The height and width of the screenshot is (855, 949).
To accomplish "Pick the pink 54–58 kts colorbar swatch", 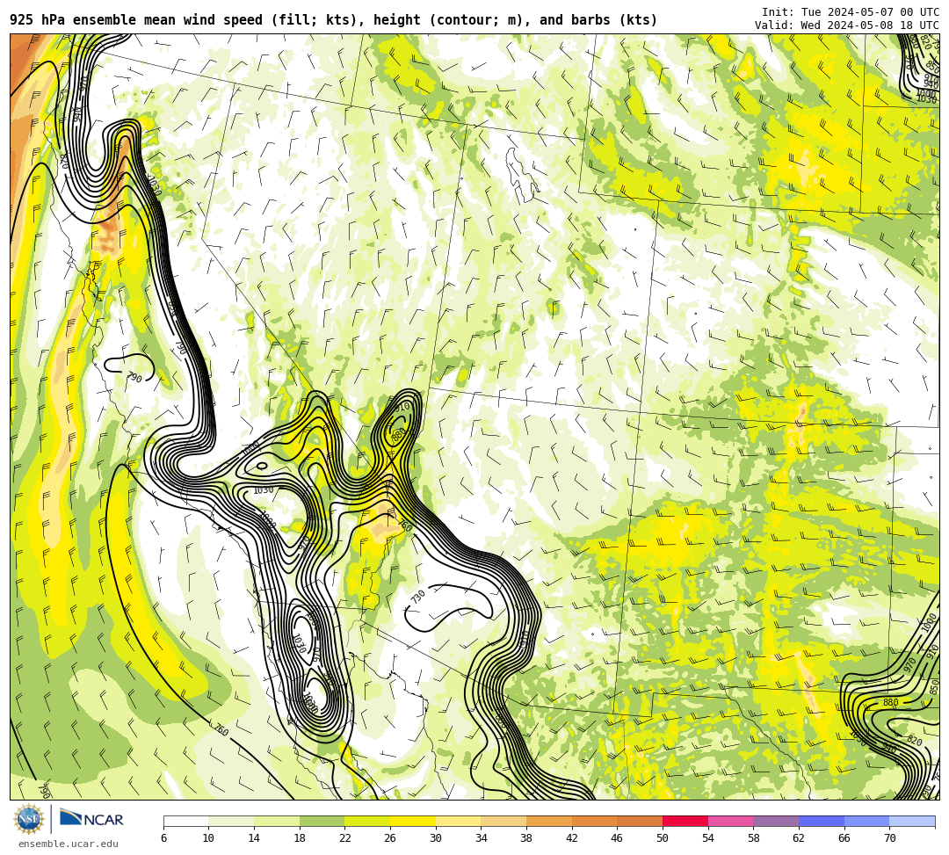I will [x=730, y=821].
